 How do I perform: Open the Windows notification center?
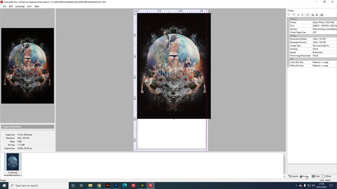[x=331, y=186]
